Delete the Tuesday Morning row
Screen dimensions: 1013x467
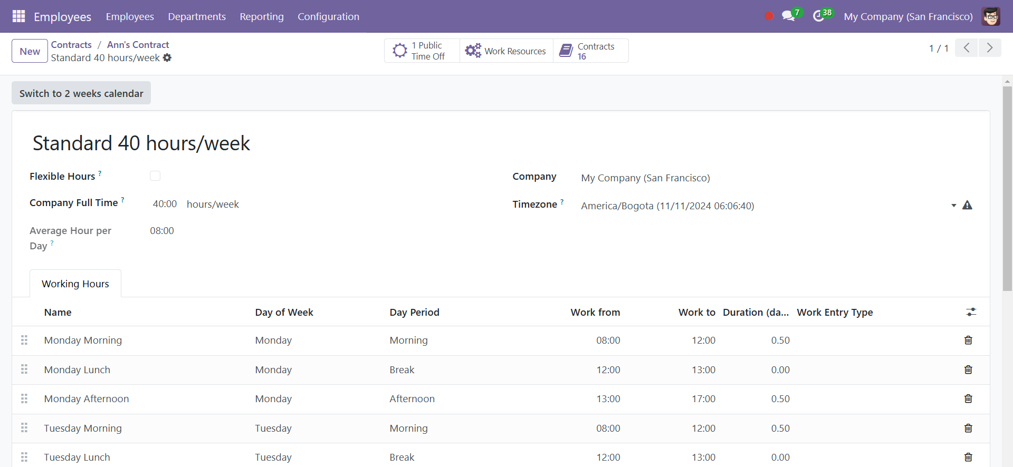coord(968,428)
